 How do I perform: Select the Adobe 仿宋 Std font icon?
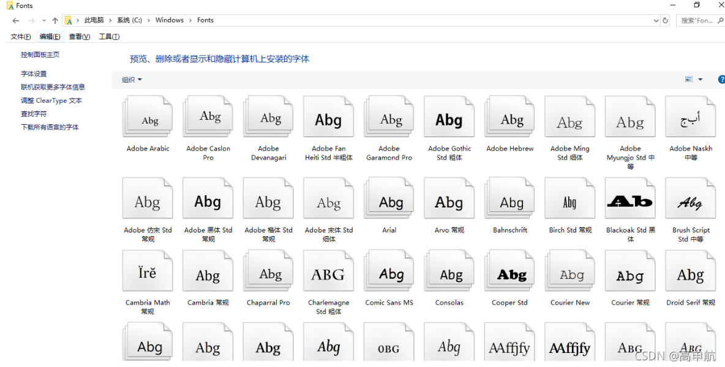click(x=148, y=198)
